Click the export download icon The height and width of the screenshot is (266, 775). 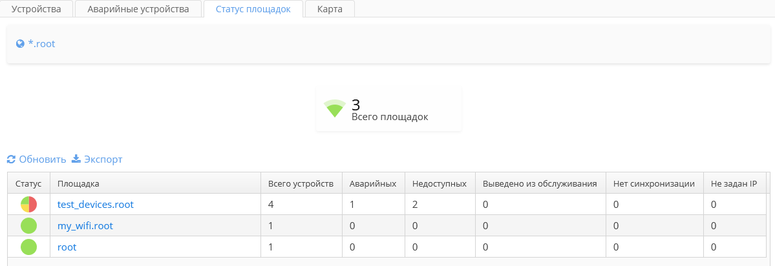[76, 159]
